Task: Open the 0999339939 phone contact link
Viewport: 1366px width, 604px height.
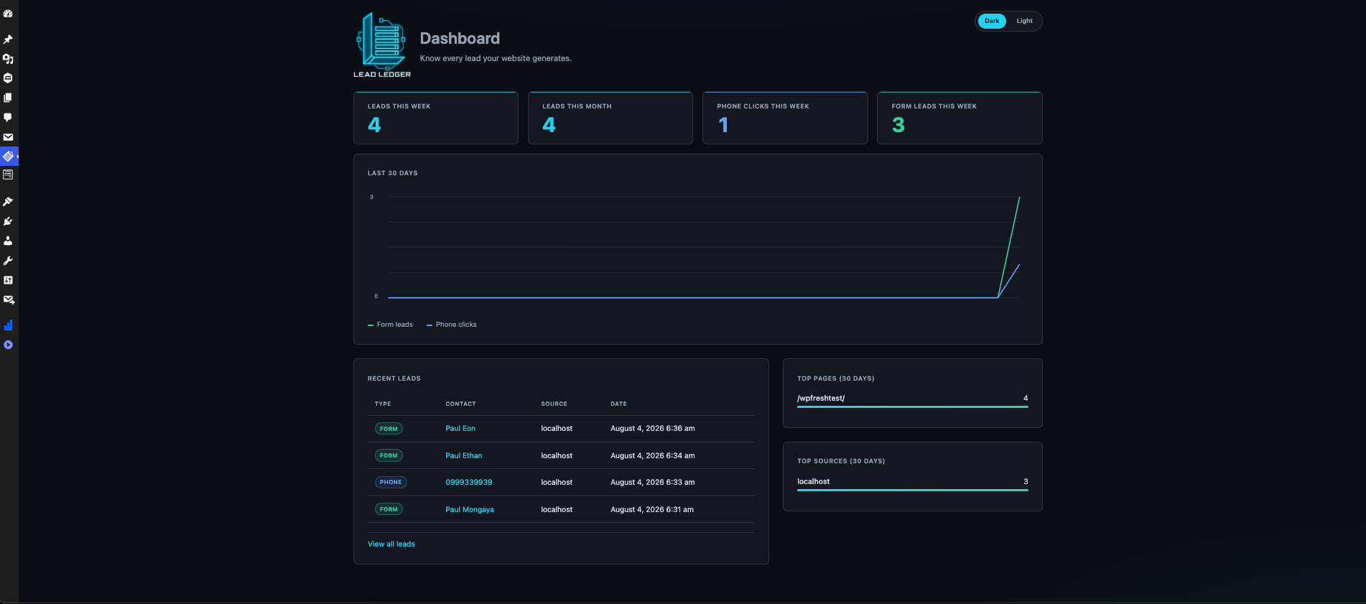Action: pos(469,483)
